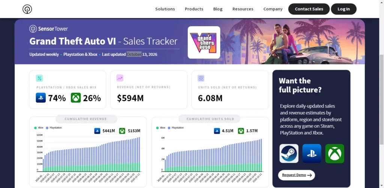The width and height of the screenshot is (384, 188).
Task: Click the large Xbox icon in demo panel
Action: coord(334,153)
